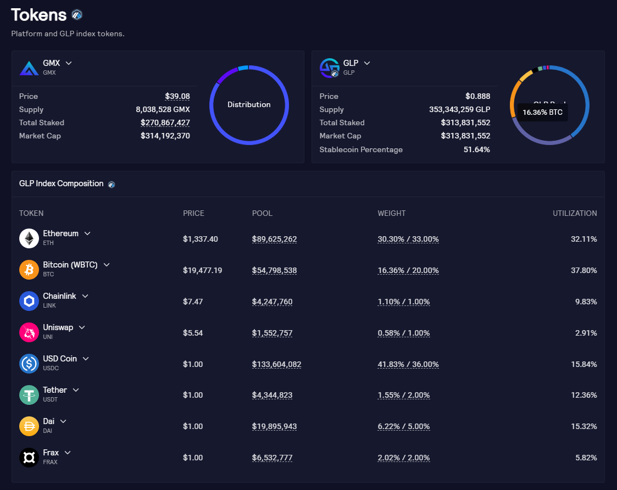The height and width of the screenshot is (490, 617).
Task: Click Frax pool amount $6,532,777
Action: (273, 458)
